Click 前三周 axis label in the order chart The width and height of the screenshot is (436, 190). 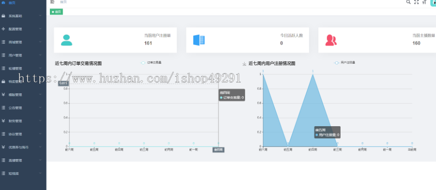(x=144, y=150)
